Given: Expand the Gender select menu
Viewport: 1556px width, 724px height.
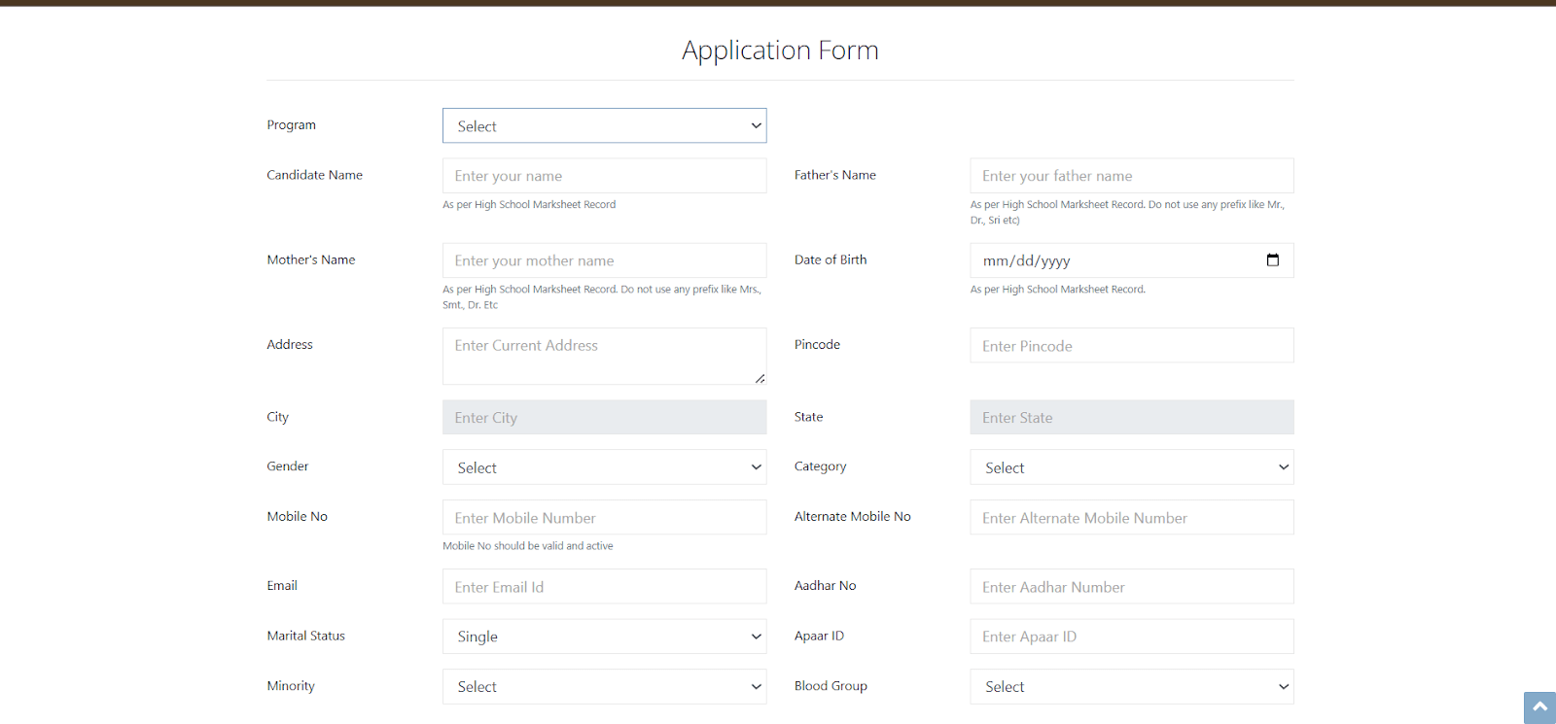Looking at the screenshot, I should click(604, 467).
